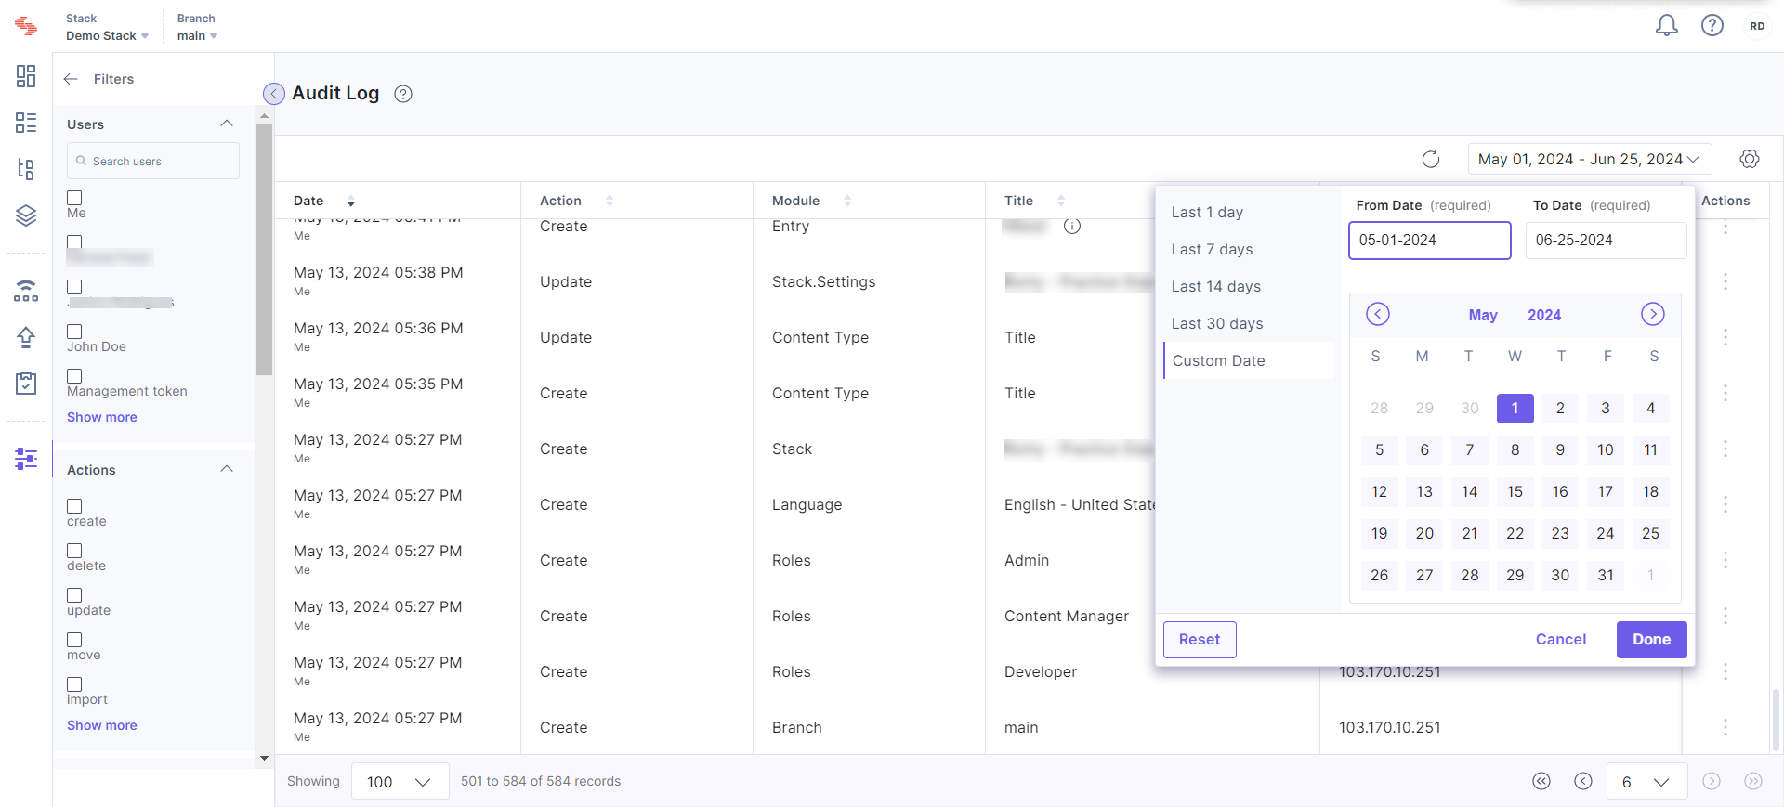Check the Me user filter
This screenshot has width=1784, height=807.
coord(74,198)
